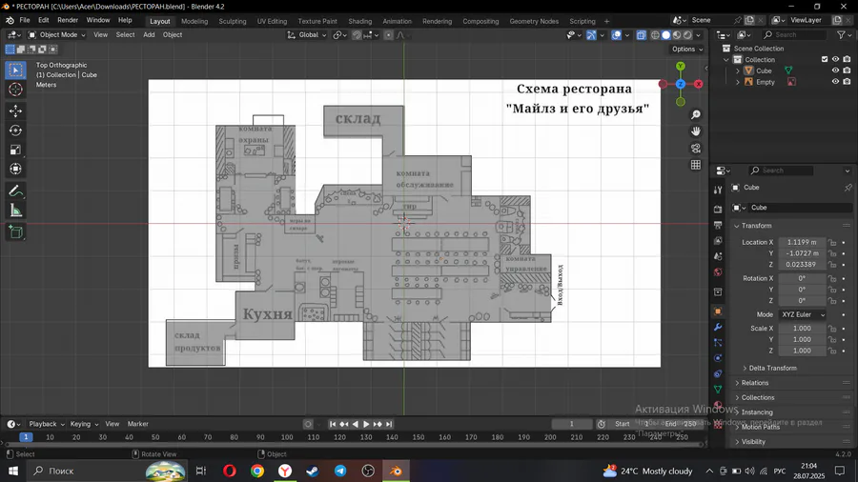Select the Measure tool
The height and width of the screenshot is (482, 858).
click(15, 211)
